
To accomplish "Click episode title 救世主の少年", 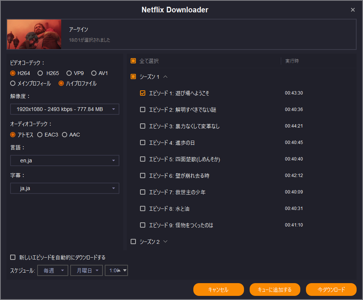I will [190, 192].
